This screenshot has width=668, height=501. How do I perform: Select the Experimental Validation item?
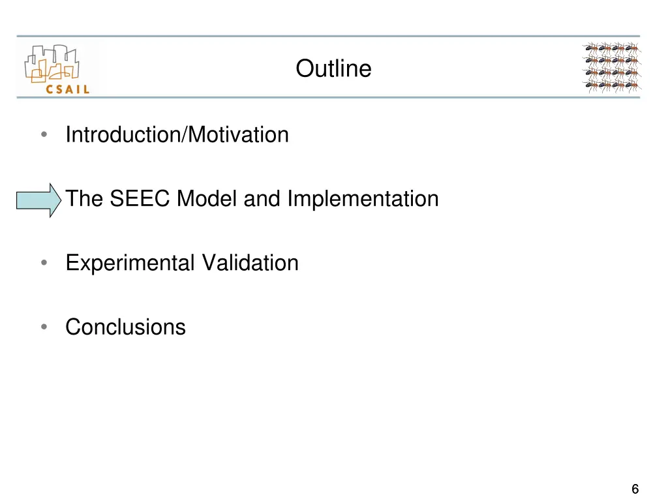182,263
